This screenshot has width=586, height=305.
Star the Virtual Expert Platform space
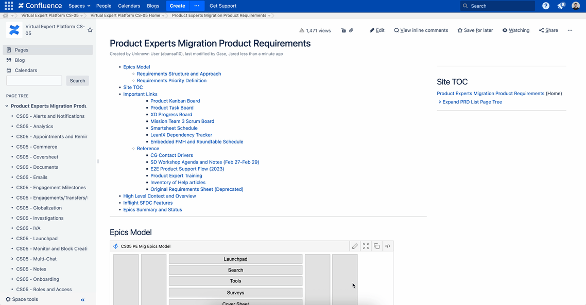tap(90, 30)
